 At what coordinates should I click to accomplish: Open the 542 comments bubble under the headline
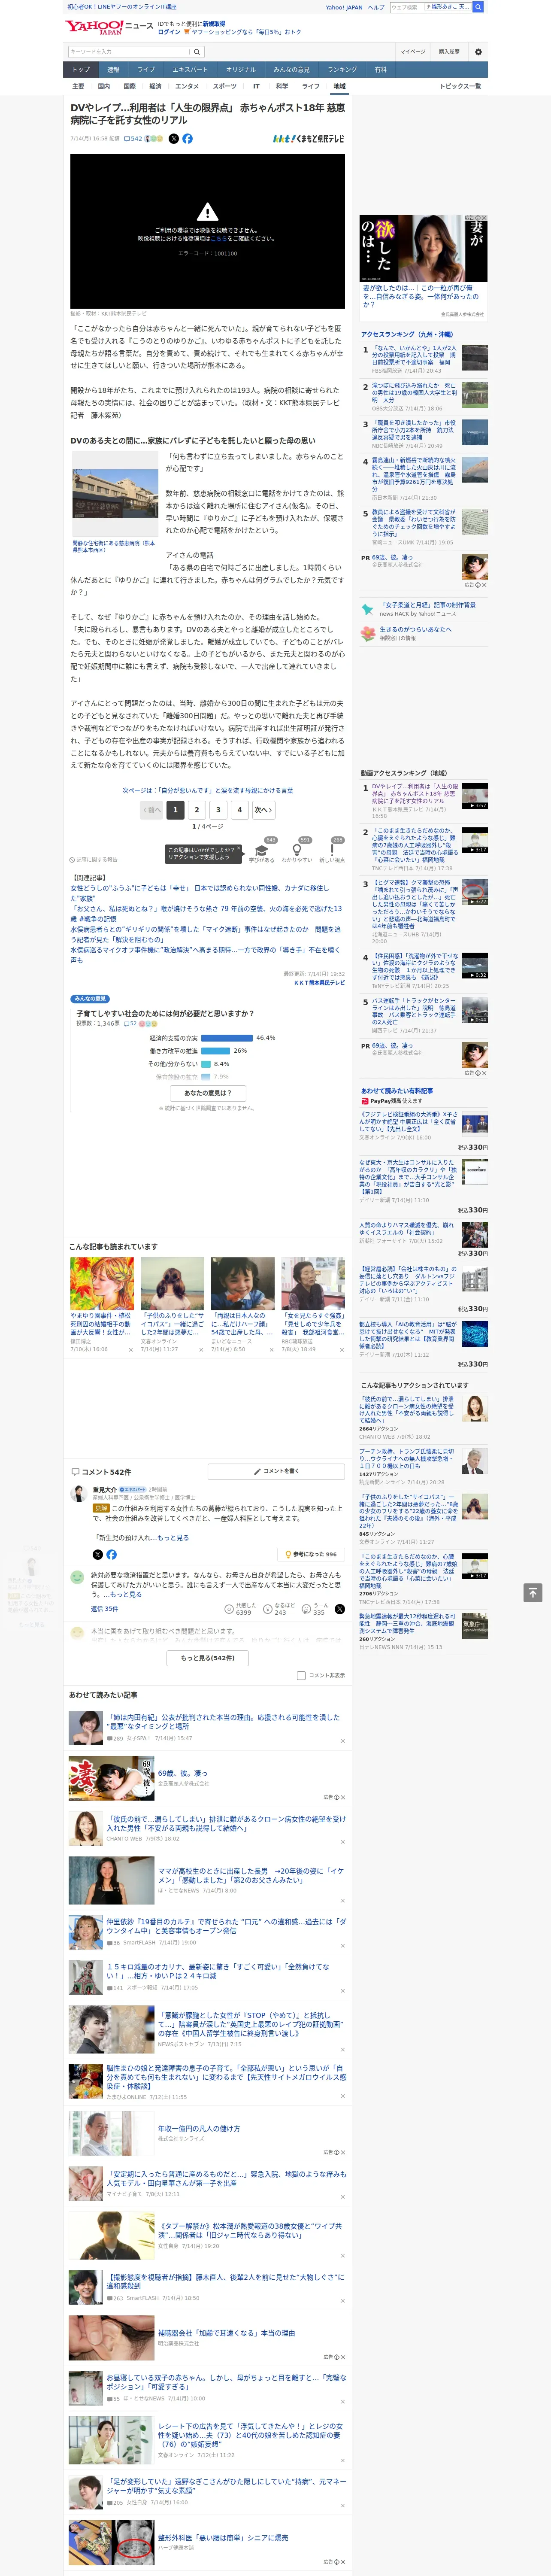[x=133, y=139]
